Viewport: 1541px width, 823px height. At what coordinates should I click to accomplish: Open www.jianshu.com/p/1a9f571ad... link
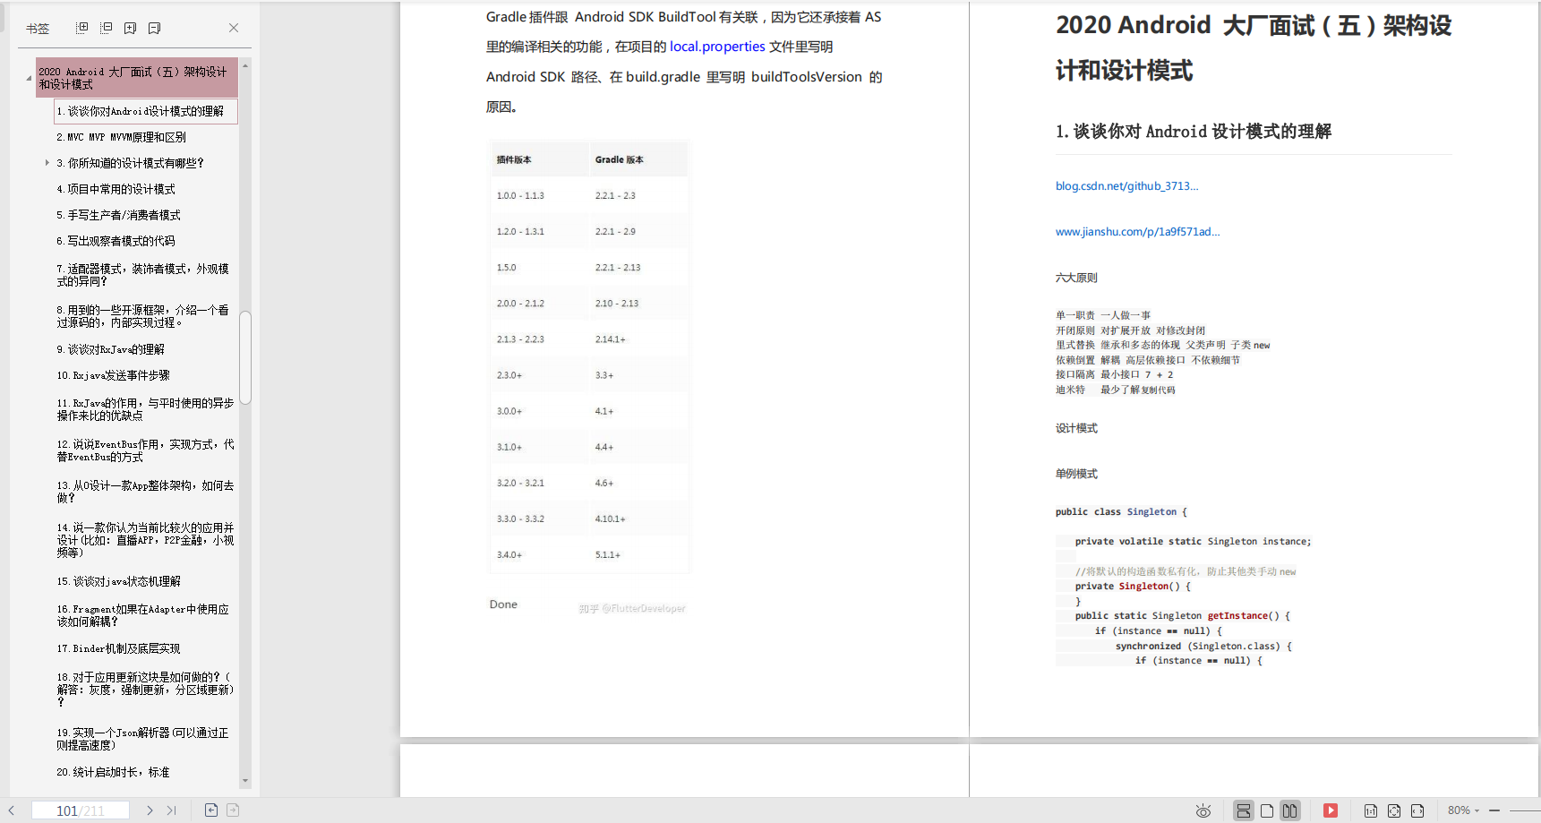click(x=1137, y=232)
